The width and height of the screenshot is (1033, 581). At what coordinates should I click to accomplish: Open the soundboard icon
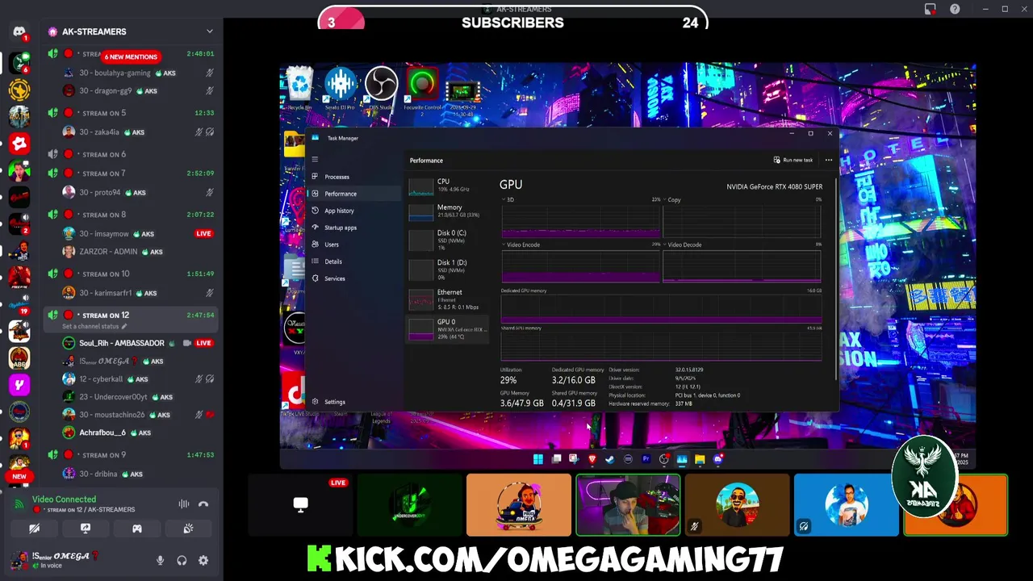tap(188, 529)
